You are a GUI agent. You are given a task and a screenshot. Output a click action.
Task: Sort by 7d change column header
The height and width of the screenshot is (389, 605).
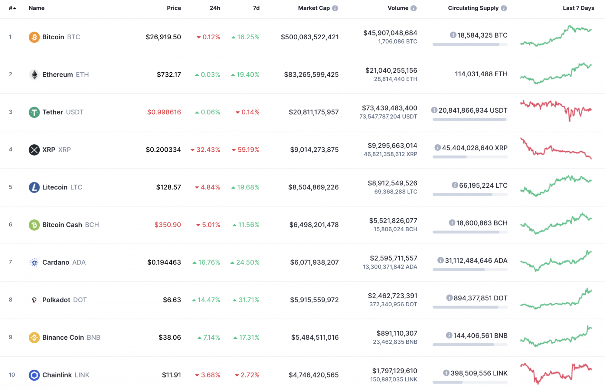256,8
